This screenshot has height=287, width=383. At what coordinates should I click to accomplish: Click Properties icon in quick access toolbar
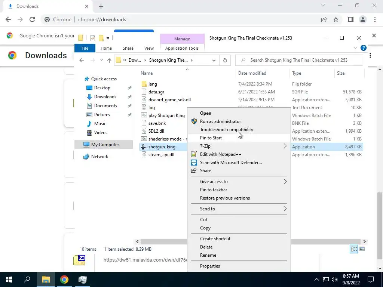coord(93,38)
